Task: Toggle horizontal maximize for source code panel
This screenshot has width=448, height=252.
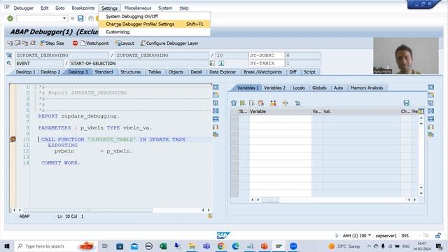Action: coord(216,119)
